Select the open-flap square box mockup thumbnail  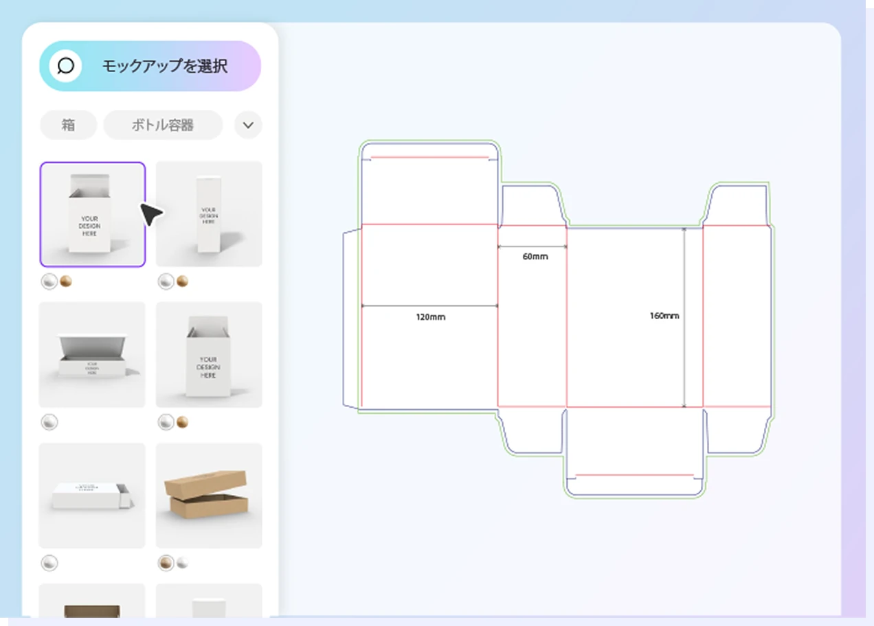tap(209, 355)
